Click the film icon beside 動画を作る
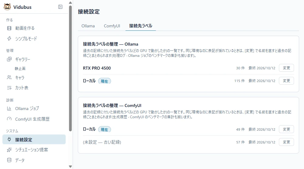Viewport: 304px width, 169px height. (9, 28)
